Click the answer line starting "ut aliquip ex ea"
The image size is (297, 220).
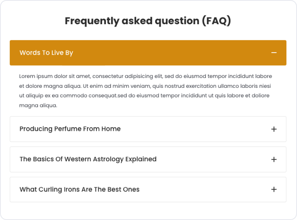point(144,96)
